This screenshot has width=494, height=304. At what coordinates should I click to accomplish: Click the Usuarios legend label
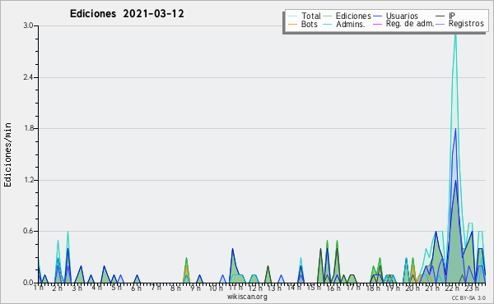point(402,16)
